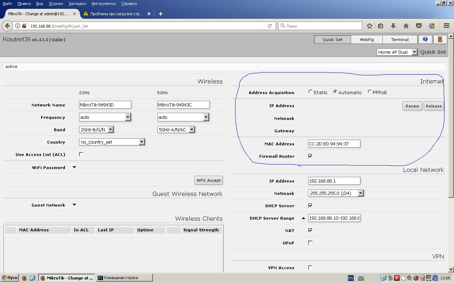The height and width of the screenshot is (283, 454).
Task: Enable VPN Access checkbox
Action: tap(310, 267)
